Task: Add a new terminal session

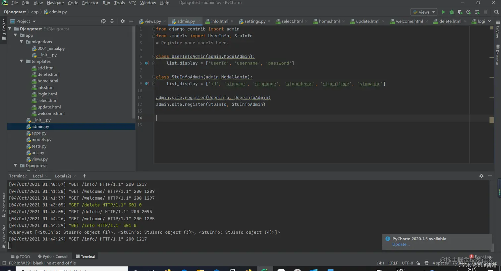Action: click(84, 176)
